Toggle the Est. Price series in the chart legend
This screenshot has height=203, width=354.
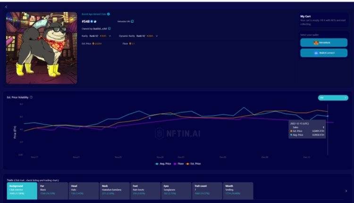click(193, 163)
